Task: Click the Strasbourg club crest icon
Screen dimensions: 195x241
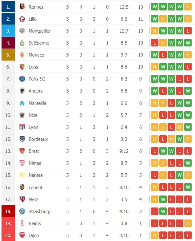Action: point(22,211)
